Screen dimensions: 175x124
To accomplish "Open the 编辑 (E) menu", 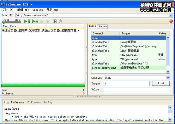I will 23,10.
